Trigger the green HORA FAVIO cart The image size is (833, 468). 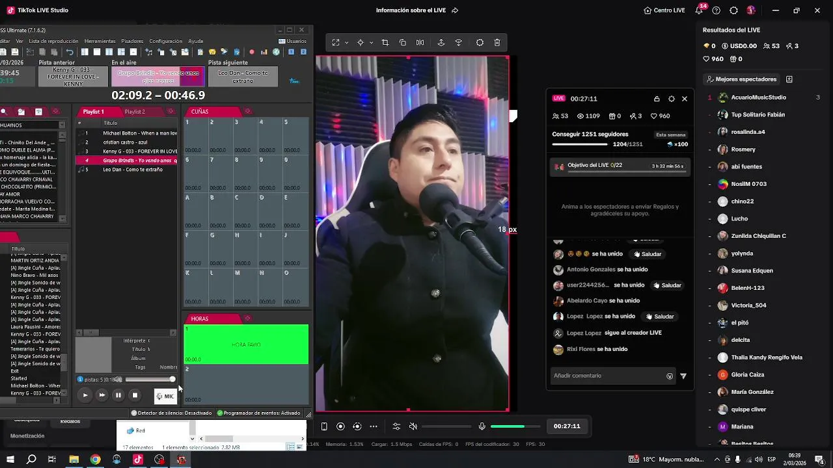tap(246, 344)
